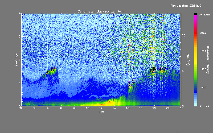Click the '4:' UTC hour tick label

click(48, 108)
